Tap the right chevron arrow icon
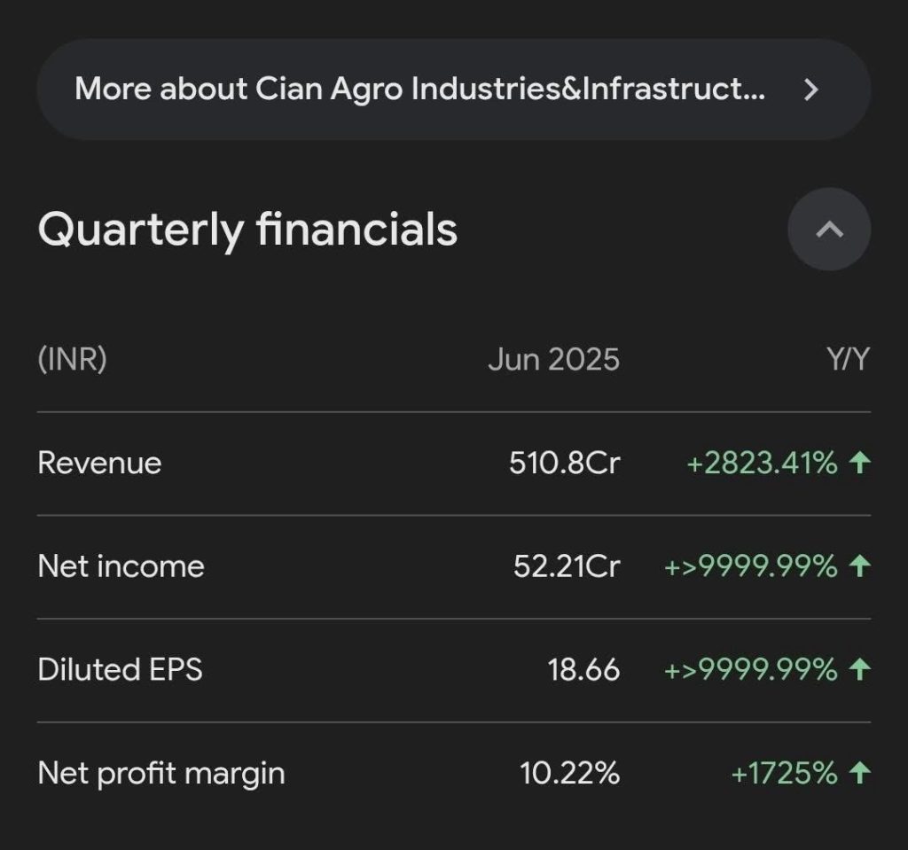 click(811, 90)
